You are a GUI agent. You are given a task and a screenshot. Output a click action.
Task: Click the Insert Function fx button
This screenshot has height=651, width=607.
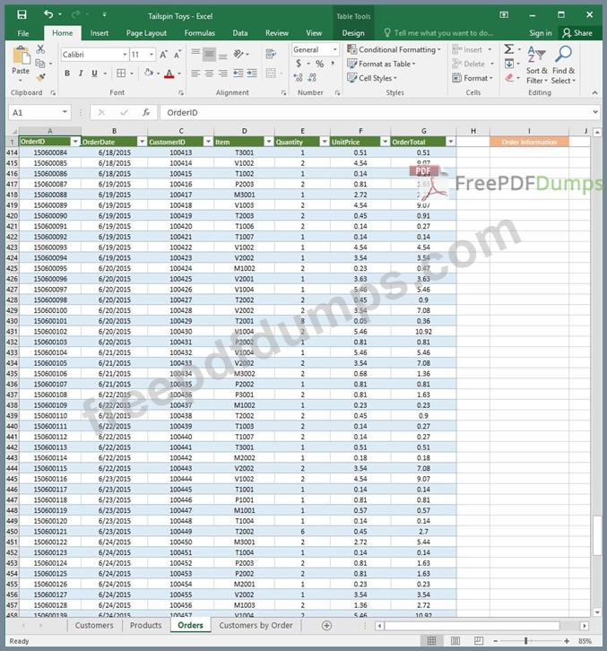coord(146,112)
